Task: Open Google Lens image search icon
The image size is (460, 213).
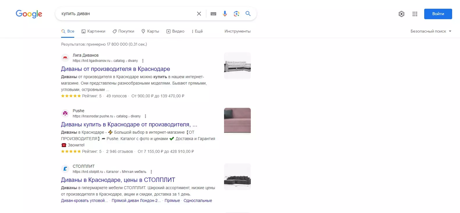Action: click(x=237, y=14)
